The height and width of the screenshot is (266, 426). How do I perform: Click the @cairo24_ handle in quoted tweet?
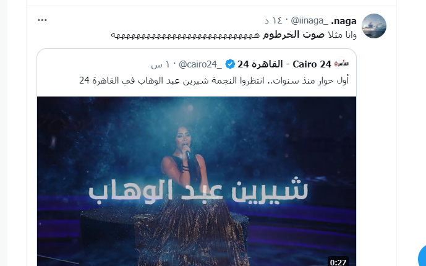point(200,64)
